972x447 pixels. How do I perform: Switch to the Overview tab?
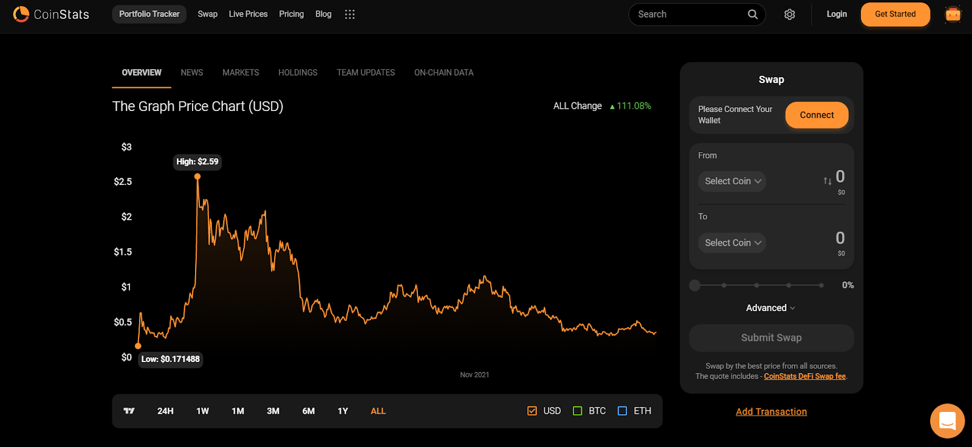pos(142,72)
